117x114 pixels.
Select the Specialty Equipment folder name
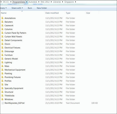tap(14, 88)
